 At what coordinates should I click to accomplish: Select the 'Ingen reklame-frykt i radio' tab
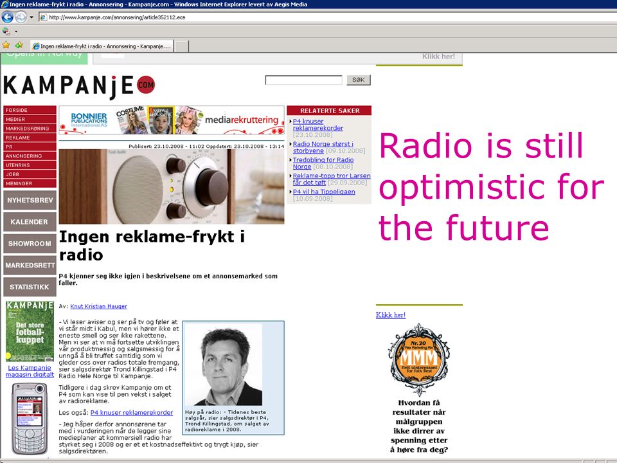click(102, 46)
